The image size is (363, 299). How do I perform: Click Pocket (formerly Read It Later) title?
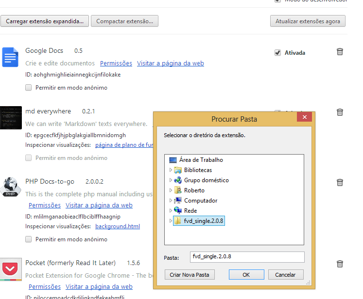pyautogui.click(x=70, y=263)
